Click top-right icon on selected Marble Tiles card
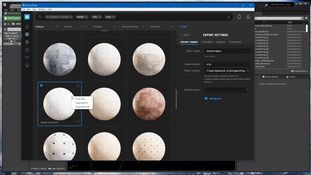311x175 pixels. tap(78, 86)
